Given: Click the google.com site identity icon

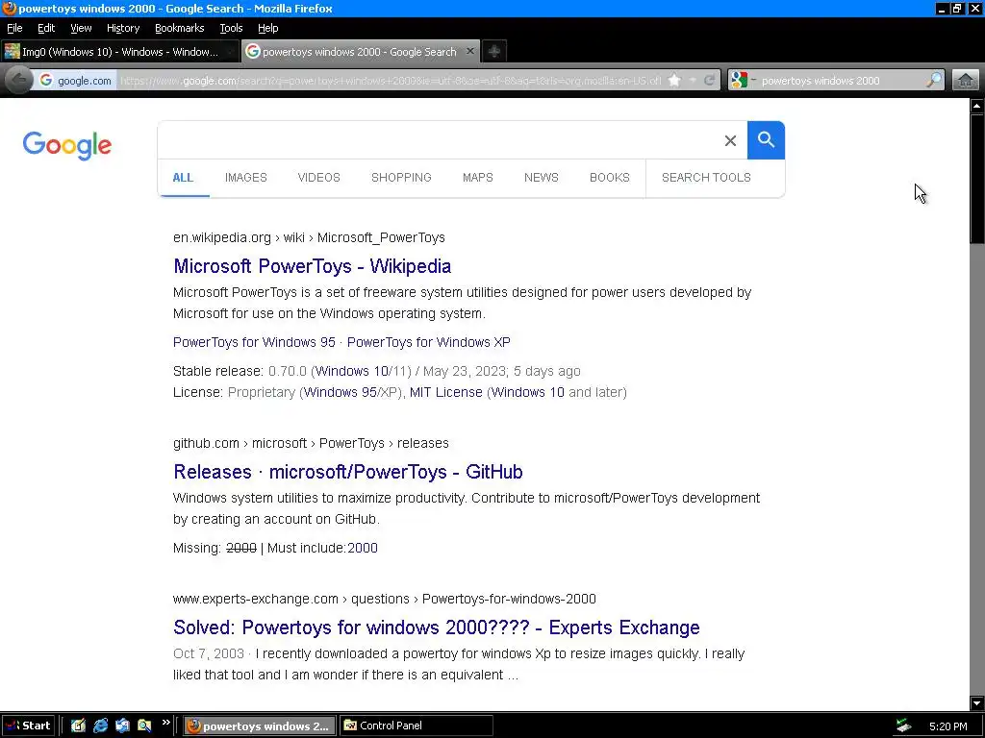Looking at the screenshot, I should [75, 81].
